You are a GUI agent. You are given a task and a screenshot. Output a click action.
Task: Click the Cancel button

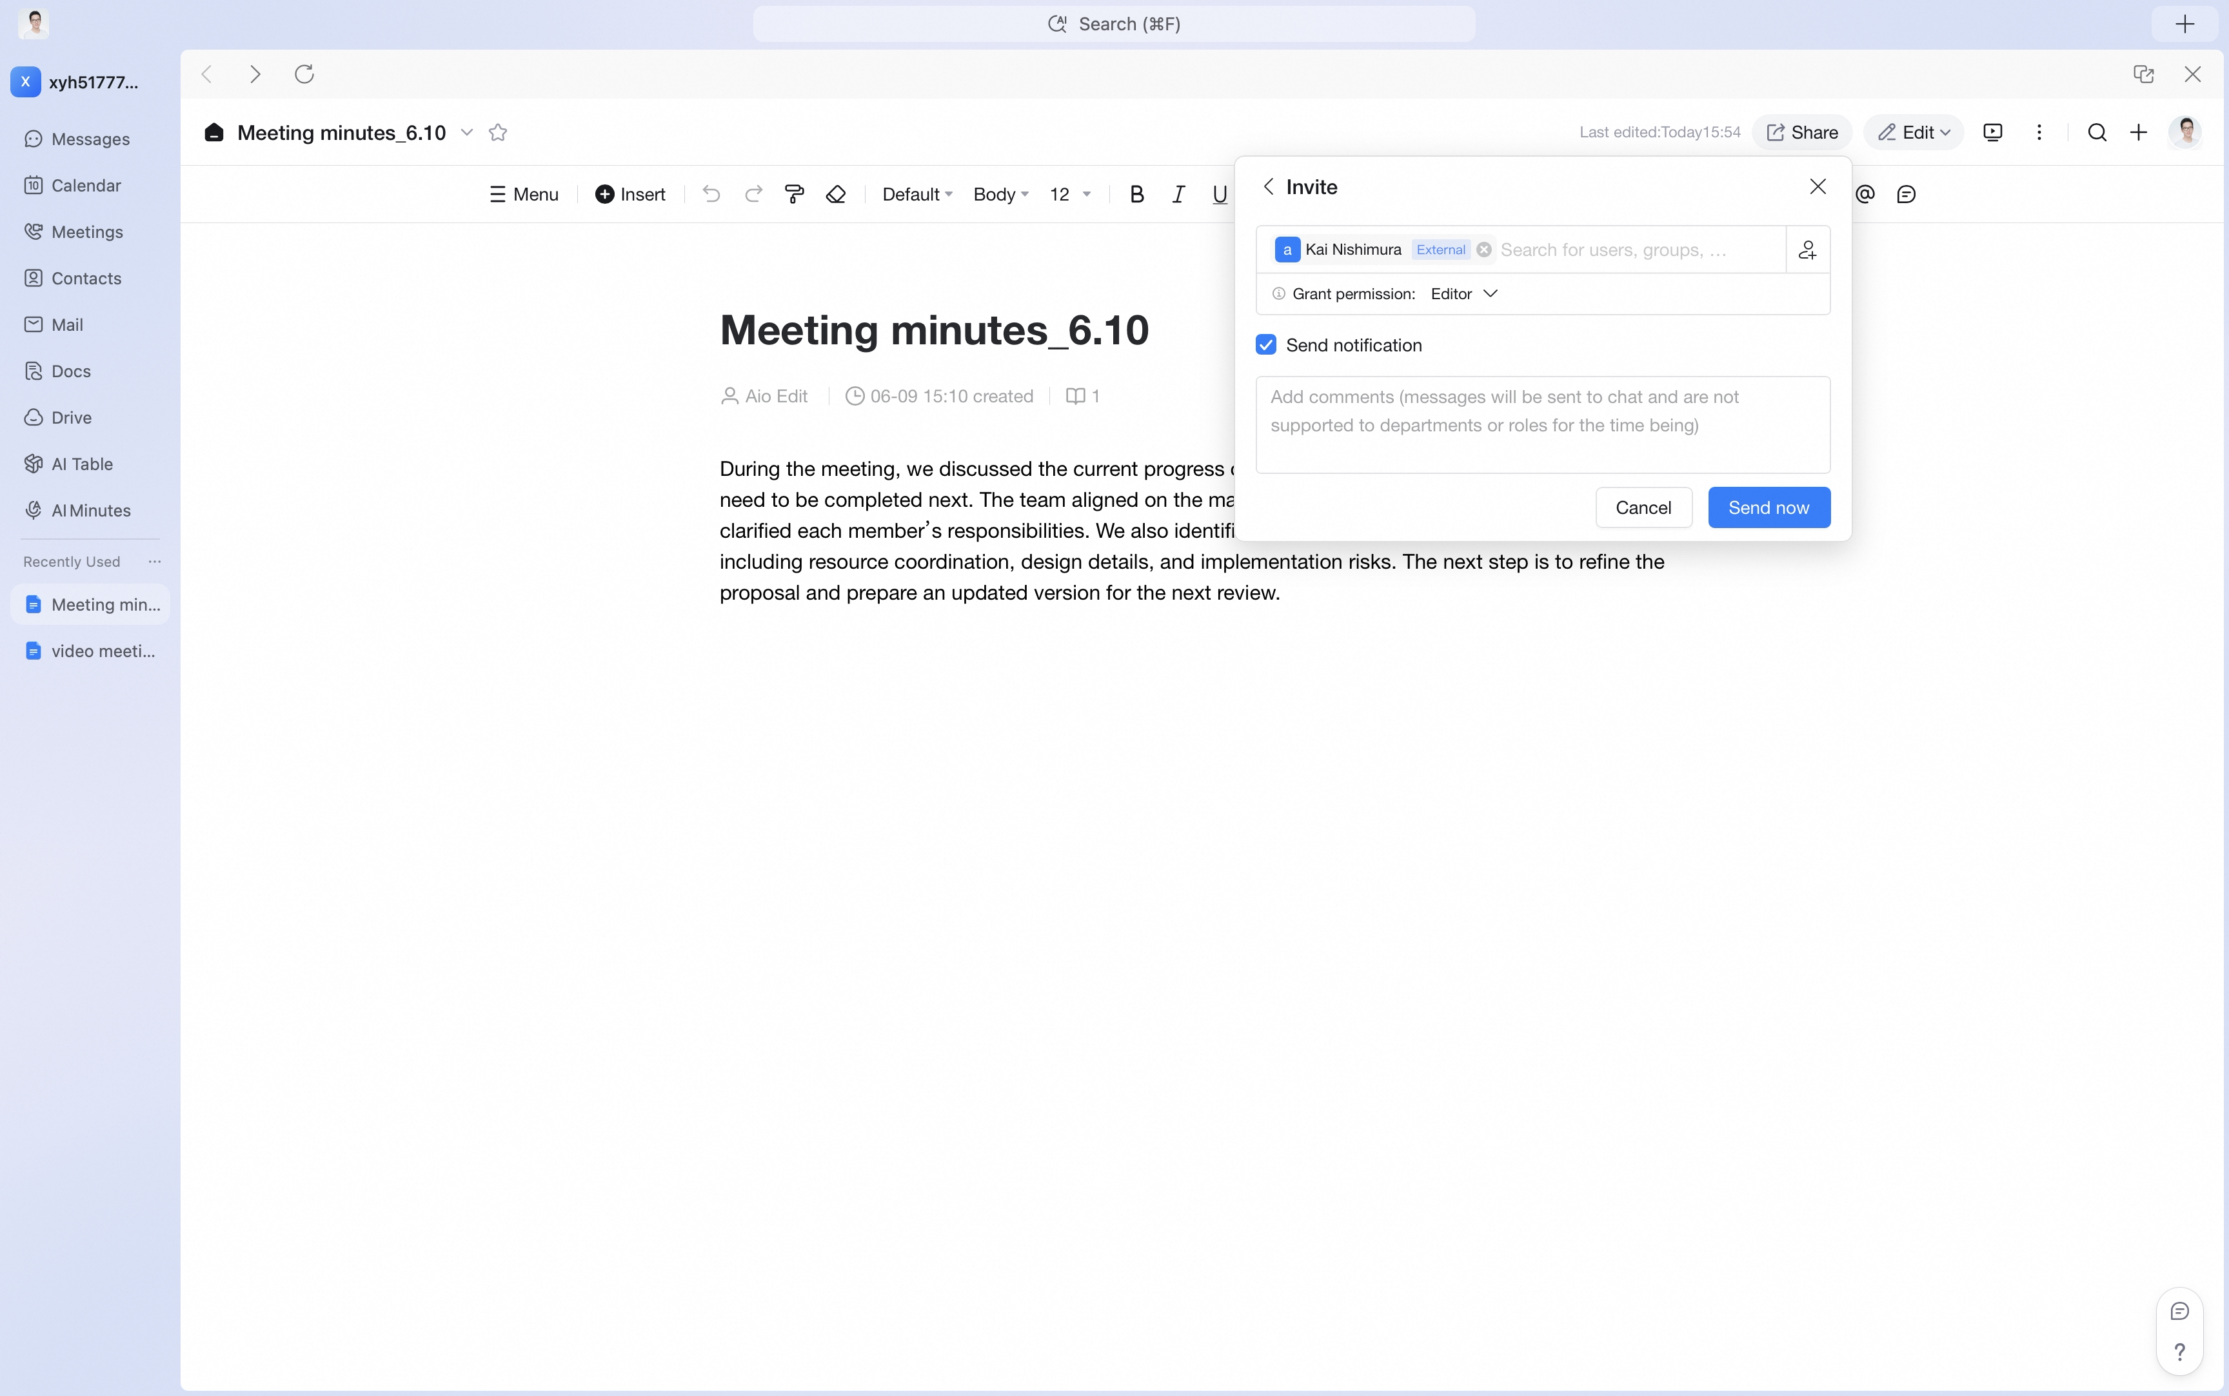point(1643,507)
